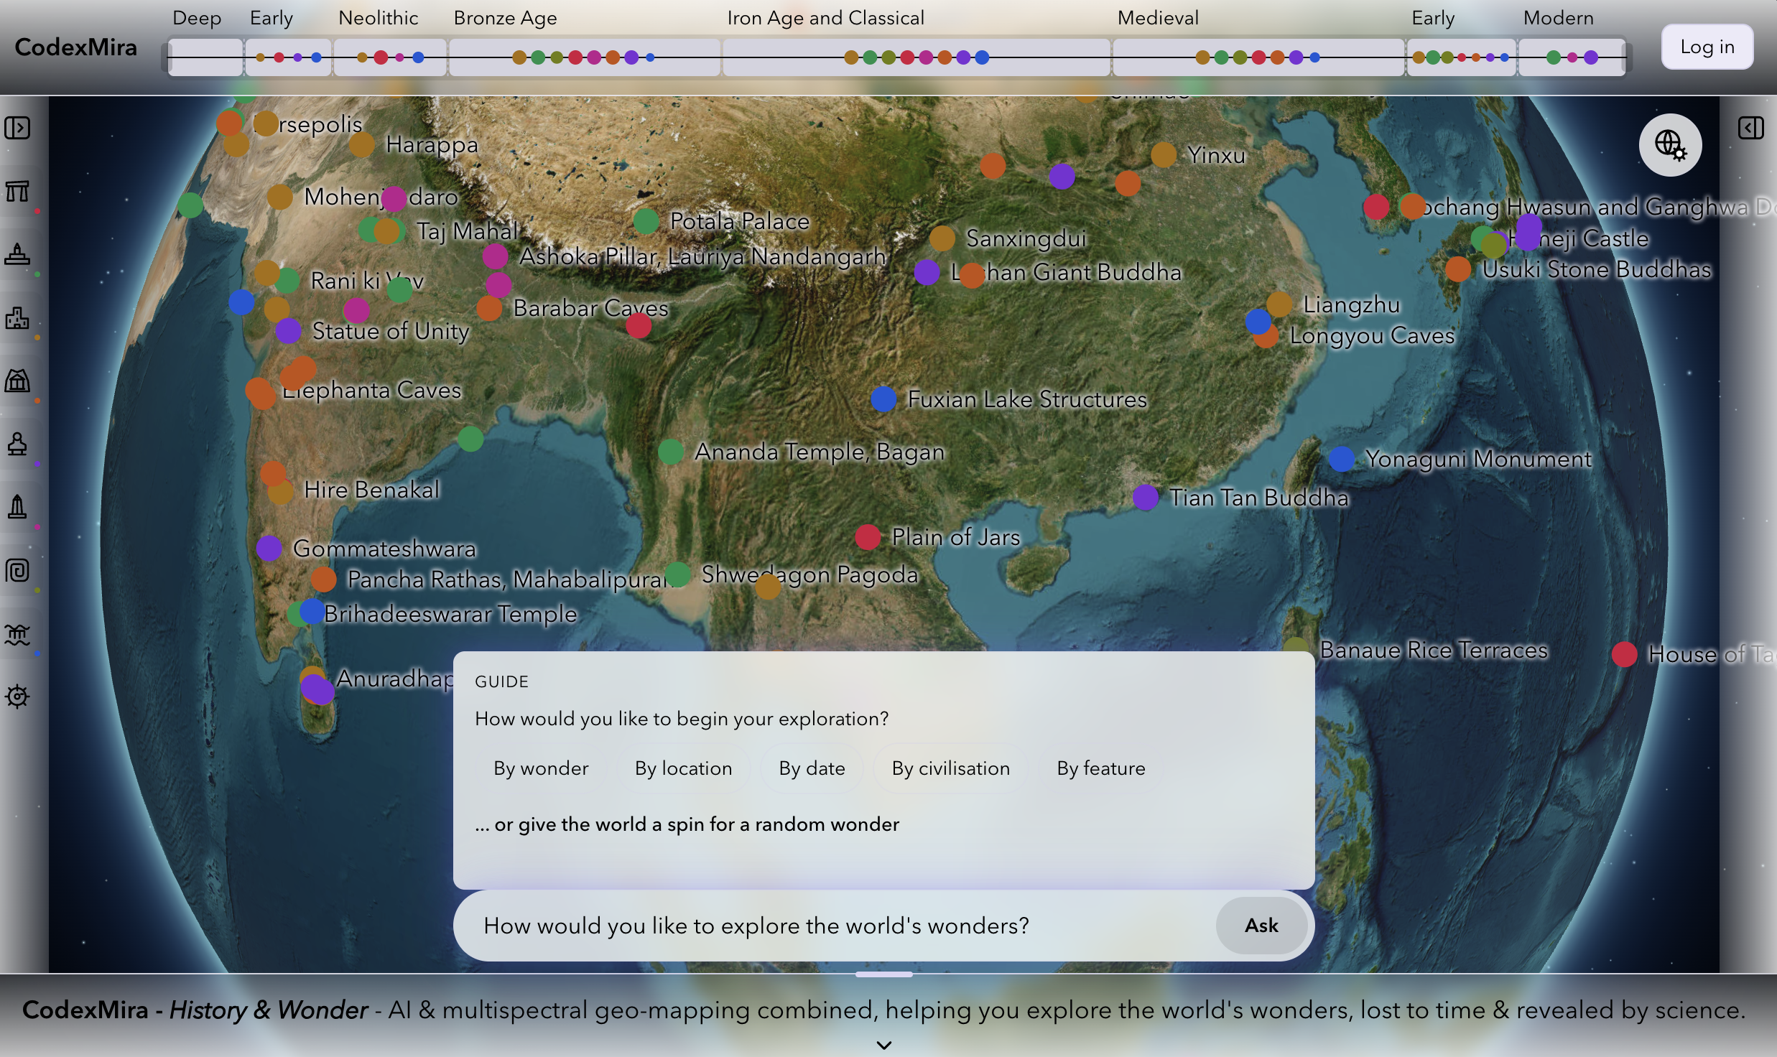Select the Deep era timeline segment
Screen dimensions: 1777x1057
(x=205, y=57)
